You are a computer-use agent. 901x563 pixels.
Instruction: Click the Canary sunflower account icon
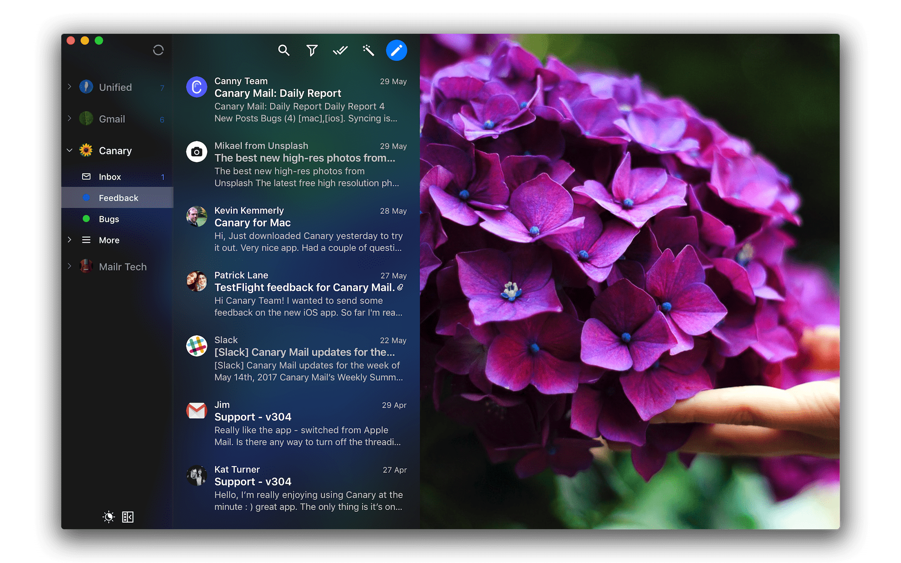point(86,150)
